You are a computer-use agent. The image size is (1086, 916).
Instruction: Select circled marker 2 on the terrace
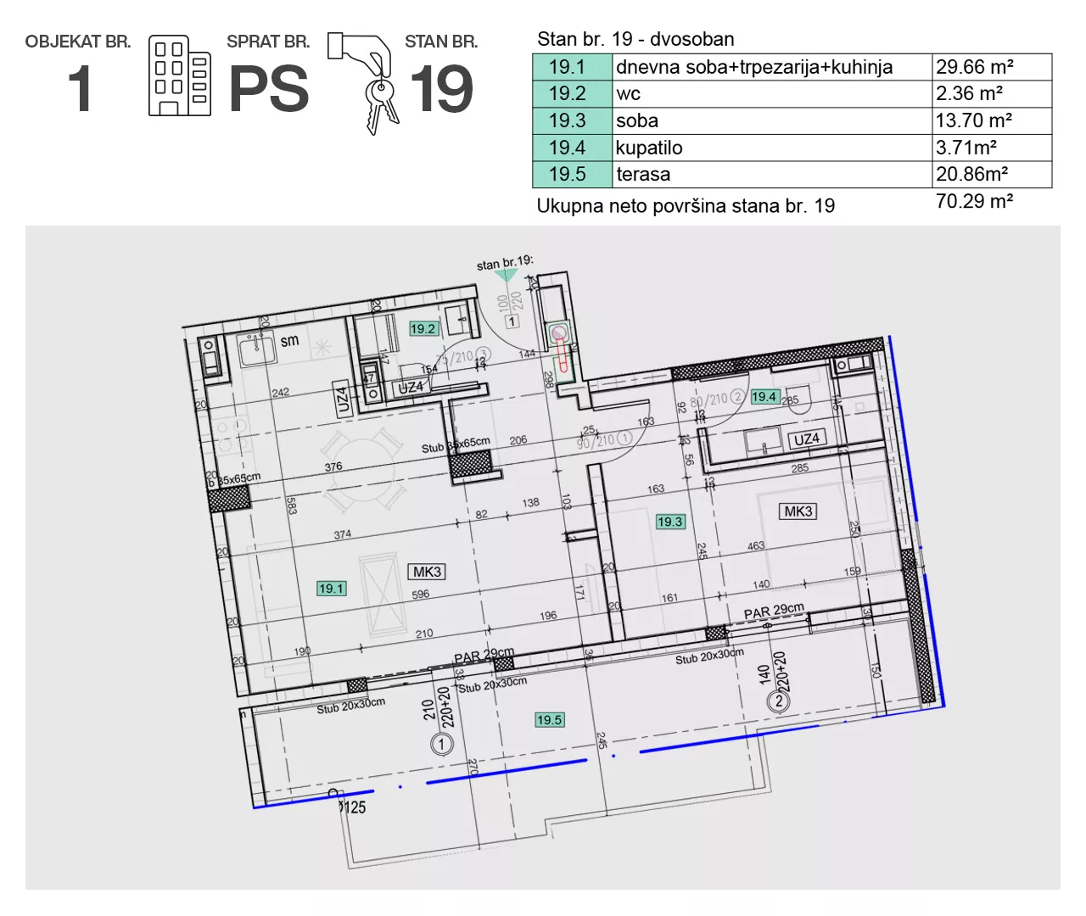(779, 701)
